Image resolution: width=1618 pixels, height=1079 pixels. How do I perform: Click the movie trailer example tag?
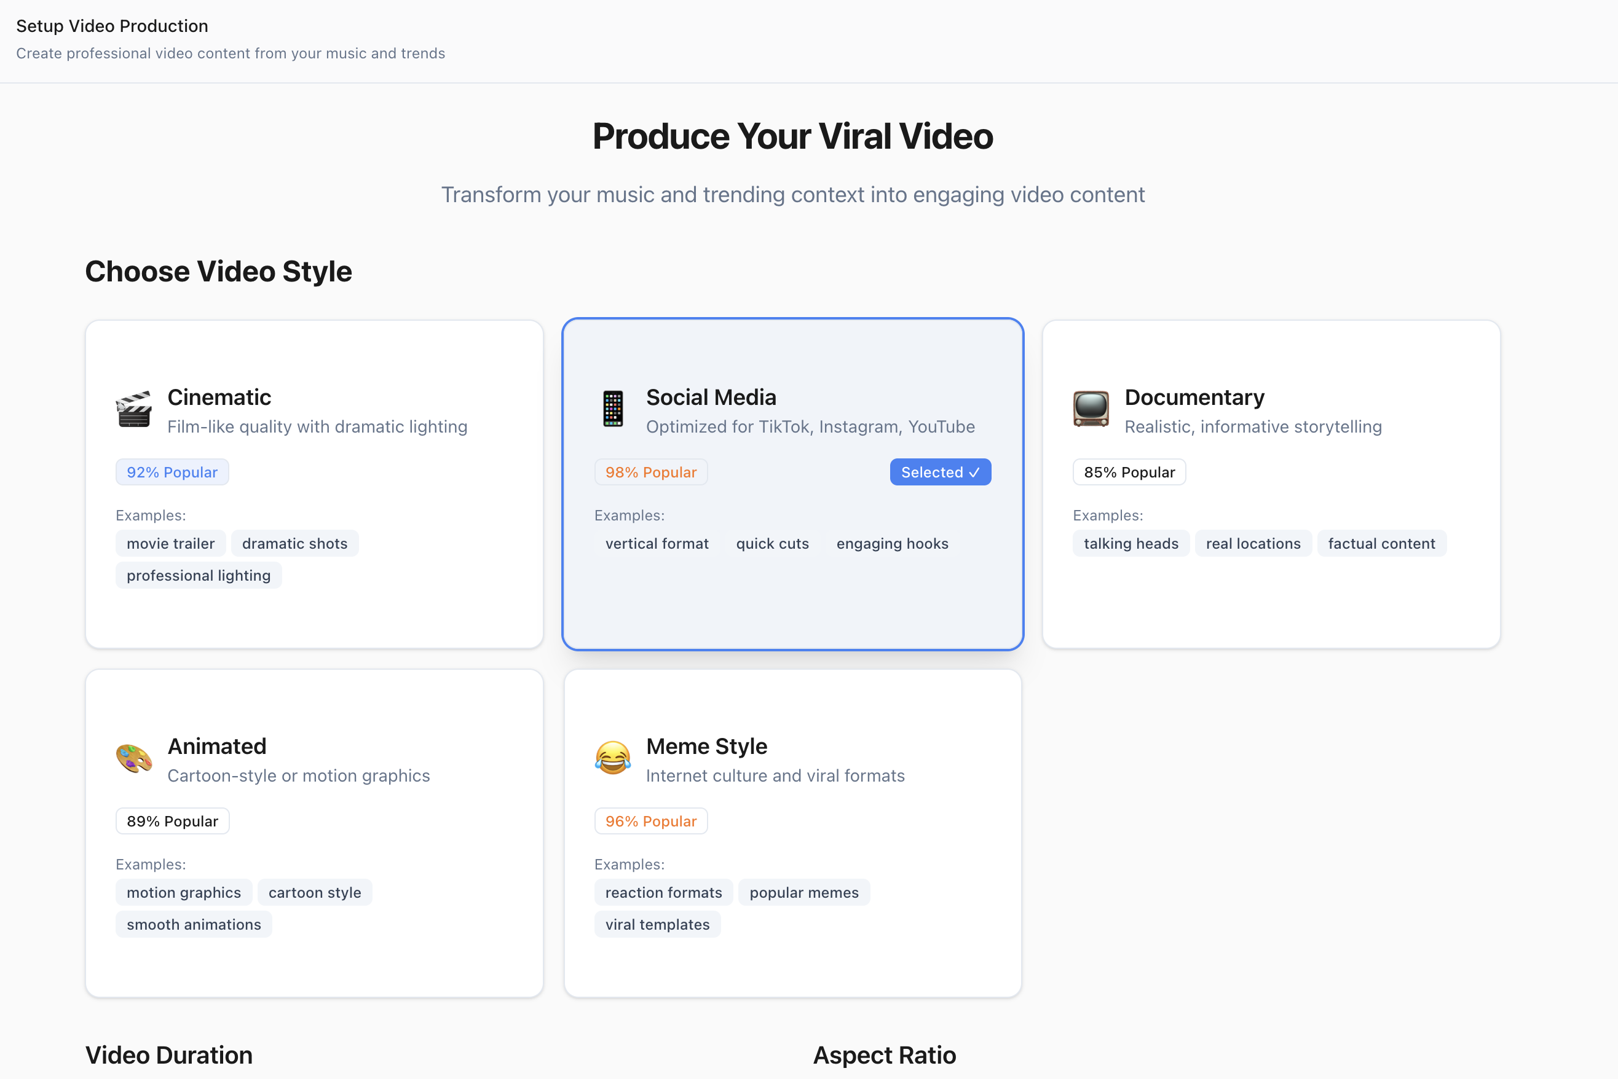[x=171, y=544]
